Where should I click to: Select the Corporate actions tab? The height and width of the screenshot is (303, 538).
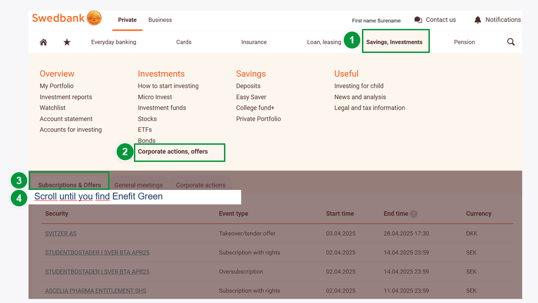coord(201,185)
